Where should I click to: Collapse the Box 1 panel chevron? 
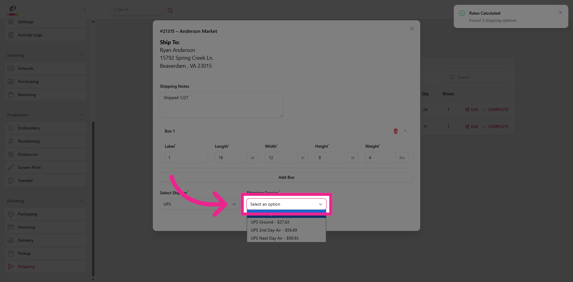(x=405, y=131)
